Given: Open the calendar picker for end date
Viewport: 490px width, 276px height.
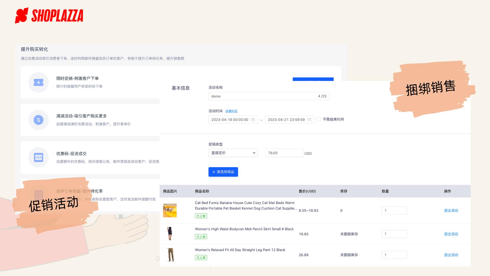Looking at the screenshot, I should (x=309, y=119).
